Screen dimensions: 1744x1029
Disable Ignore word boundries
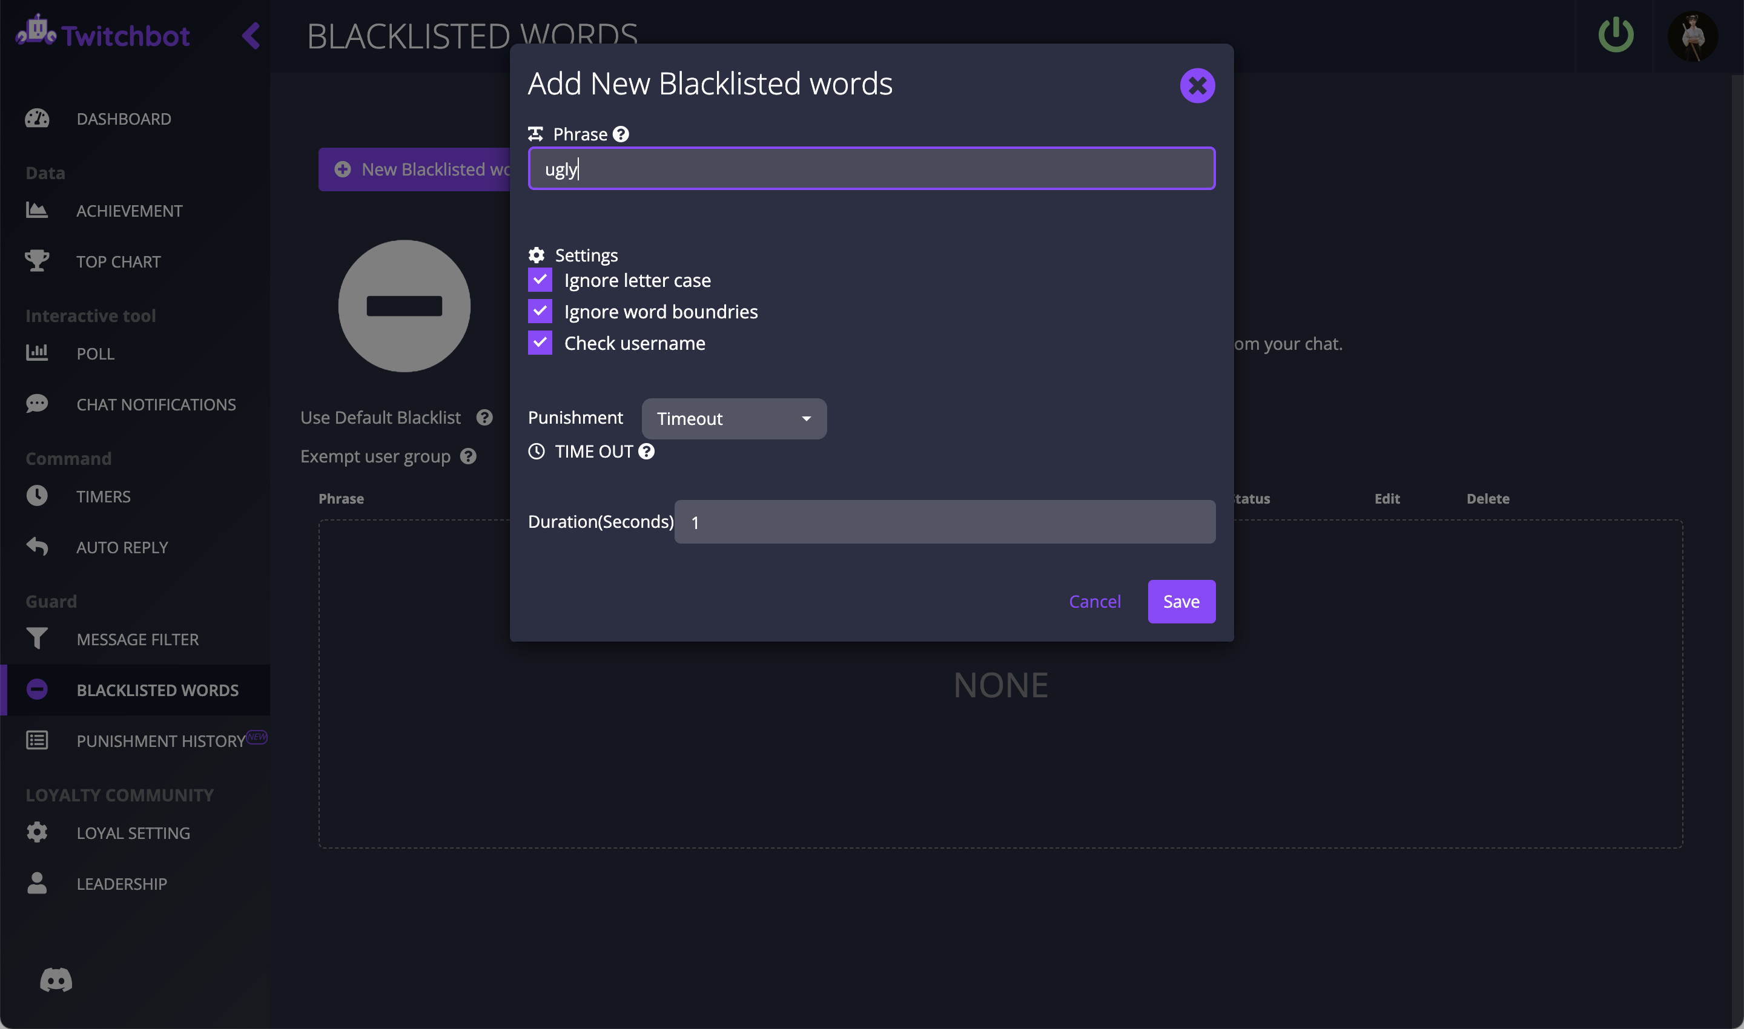540,311
